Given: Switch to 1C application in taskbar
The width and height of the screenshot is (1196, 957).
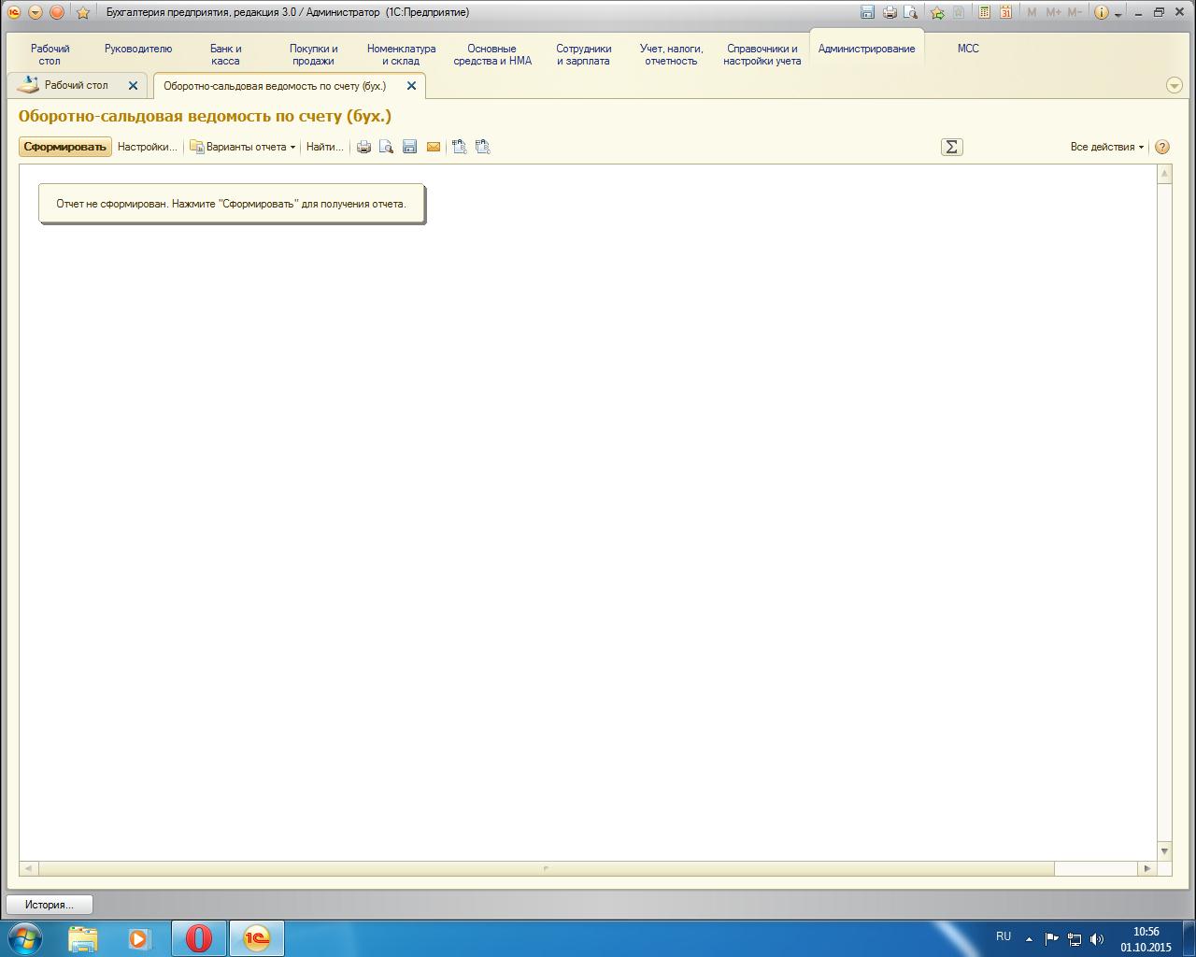Looking at the screenshot, I should tap(256, 938).
